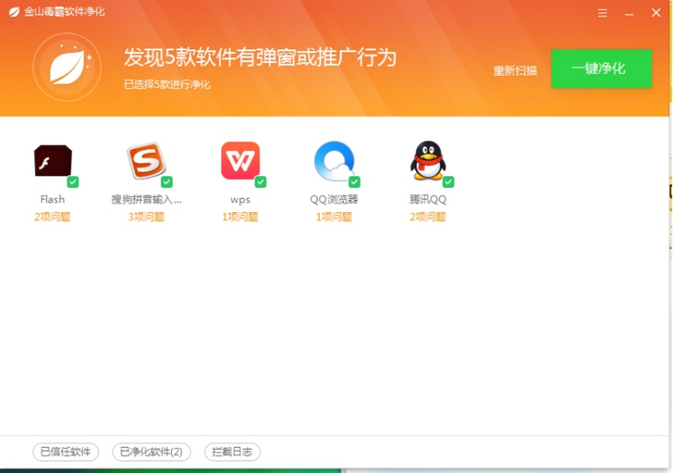
Task: View 搜狗拼音输入's 3项问题 details
Action: (x=146, y=217)
